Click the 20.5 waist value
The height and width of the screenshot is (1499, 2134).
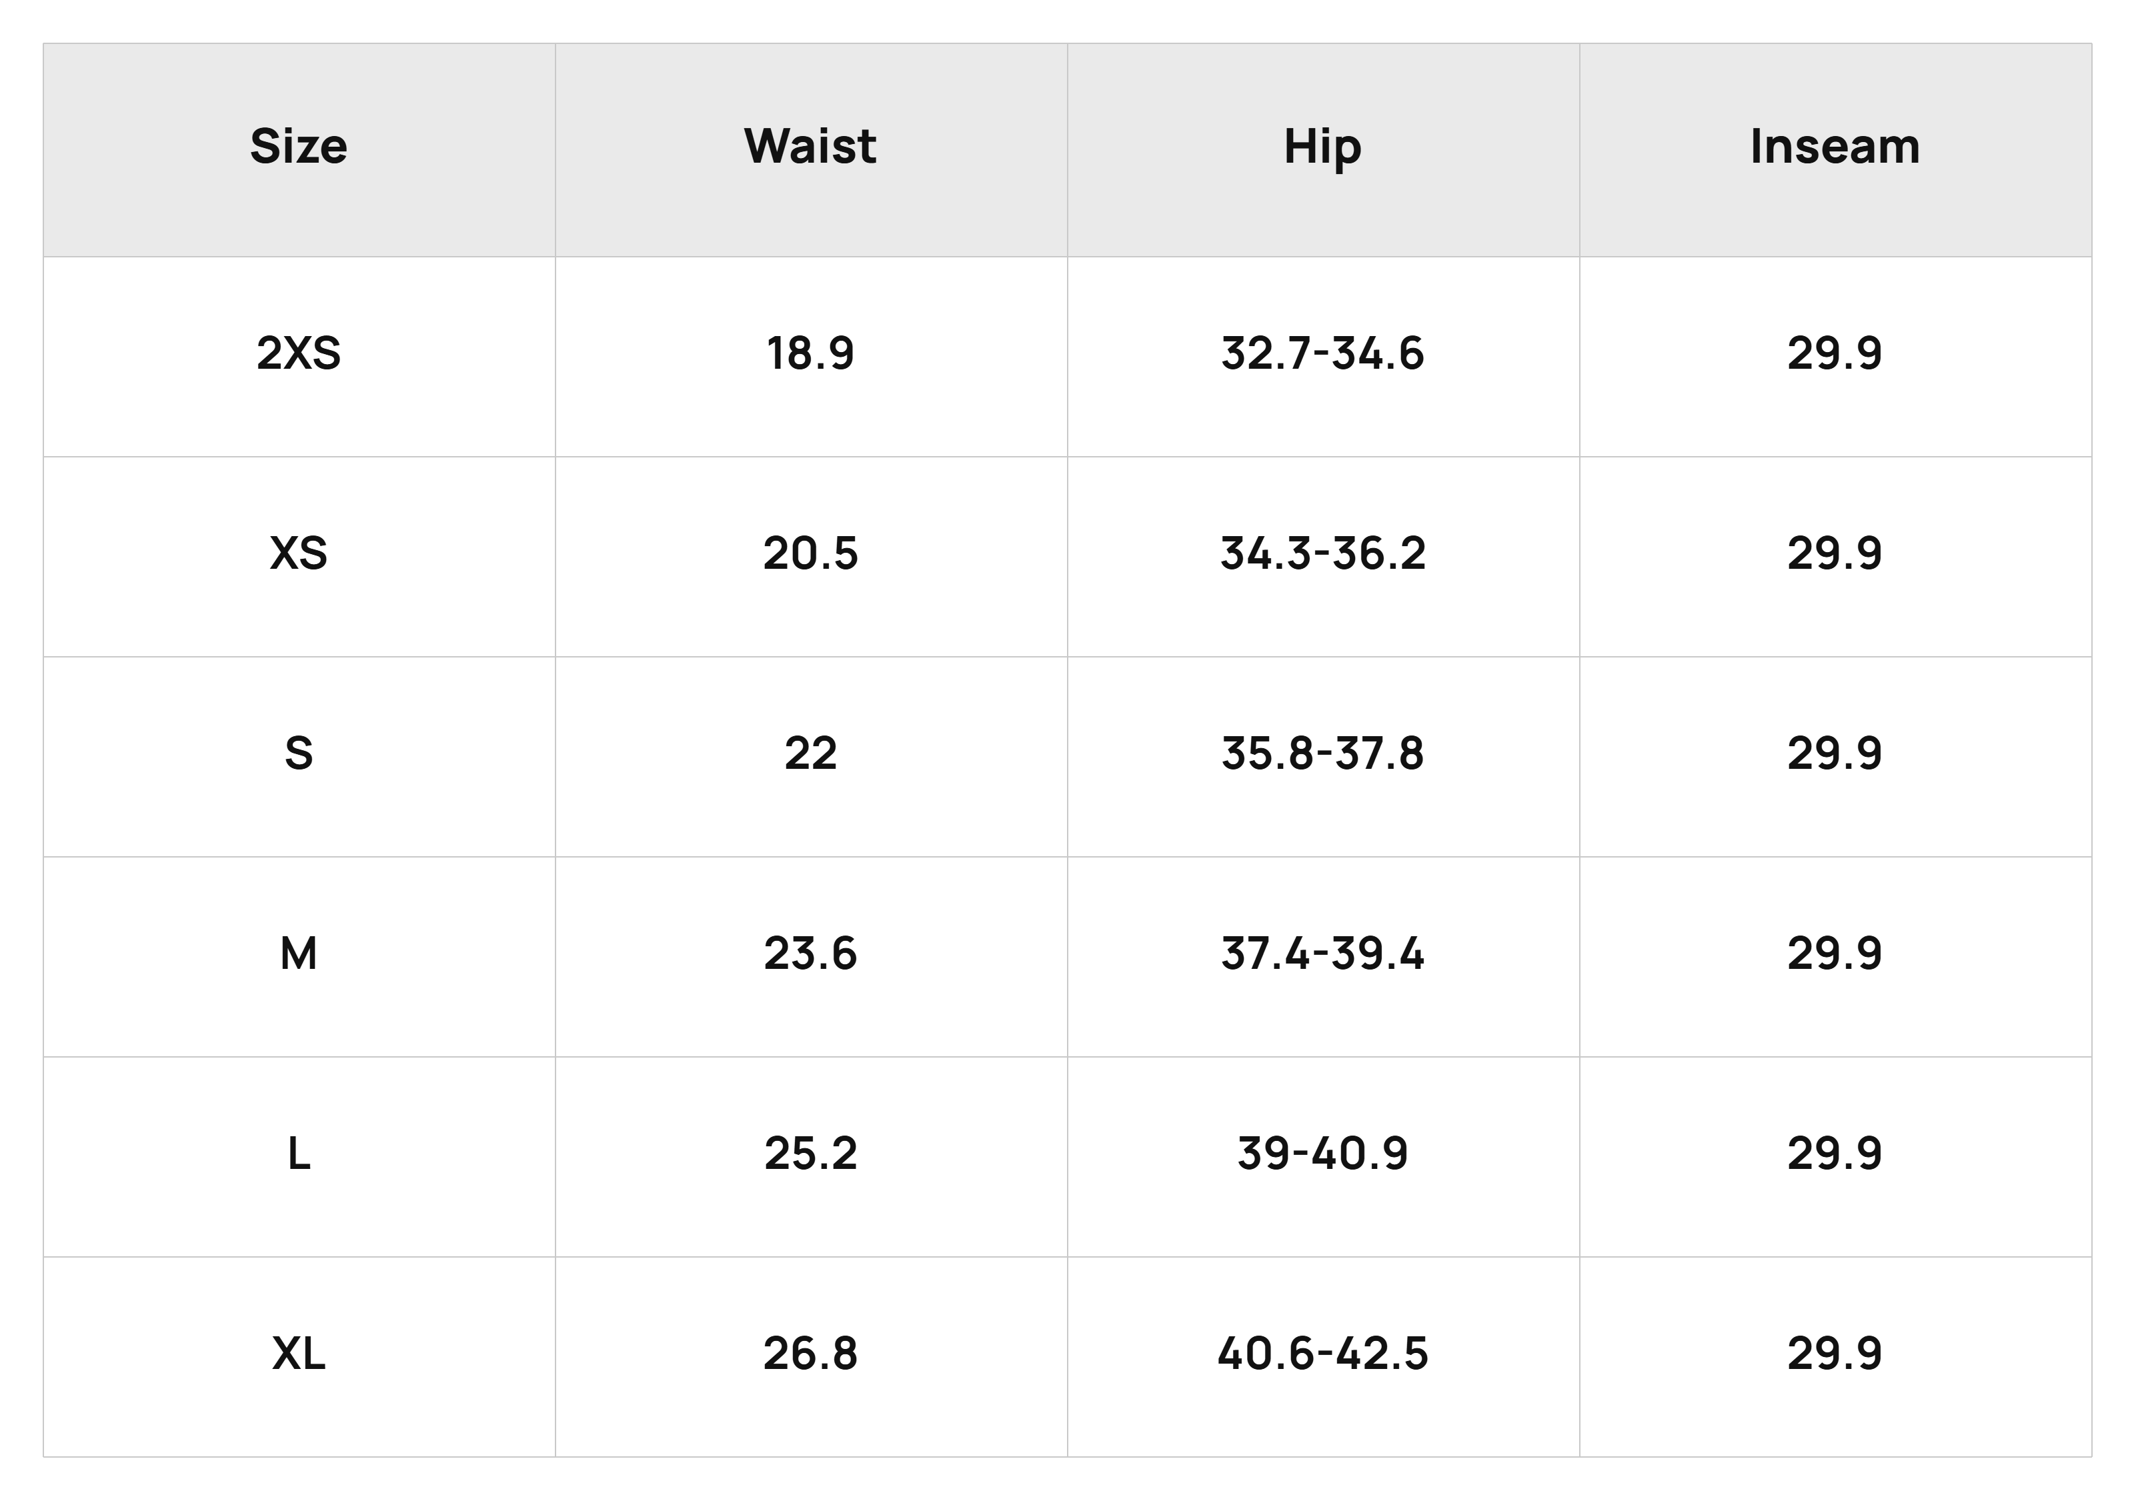810,554
